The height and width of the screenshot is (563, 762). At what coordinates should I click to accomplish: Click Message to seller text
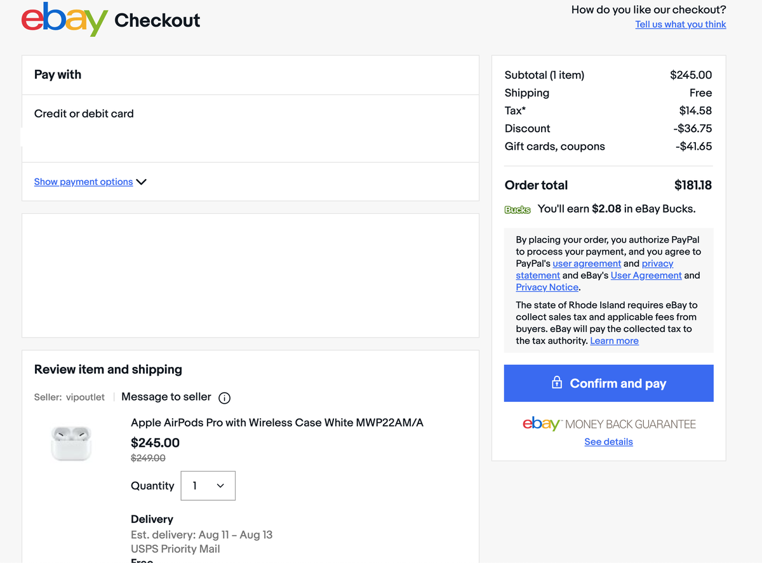[x=166, y=397]
